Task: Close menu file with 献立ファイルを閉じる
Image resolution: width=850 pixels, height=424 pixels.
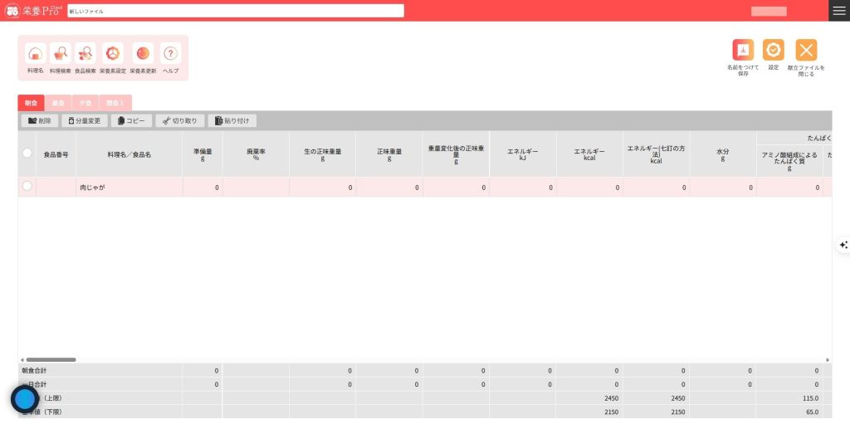Action: coord(806,50)
